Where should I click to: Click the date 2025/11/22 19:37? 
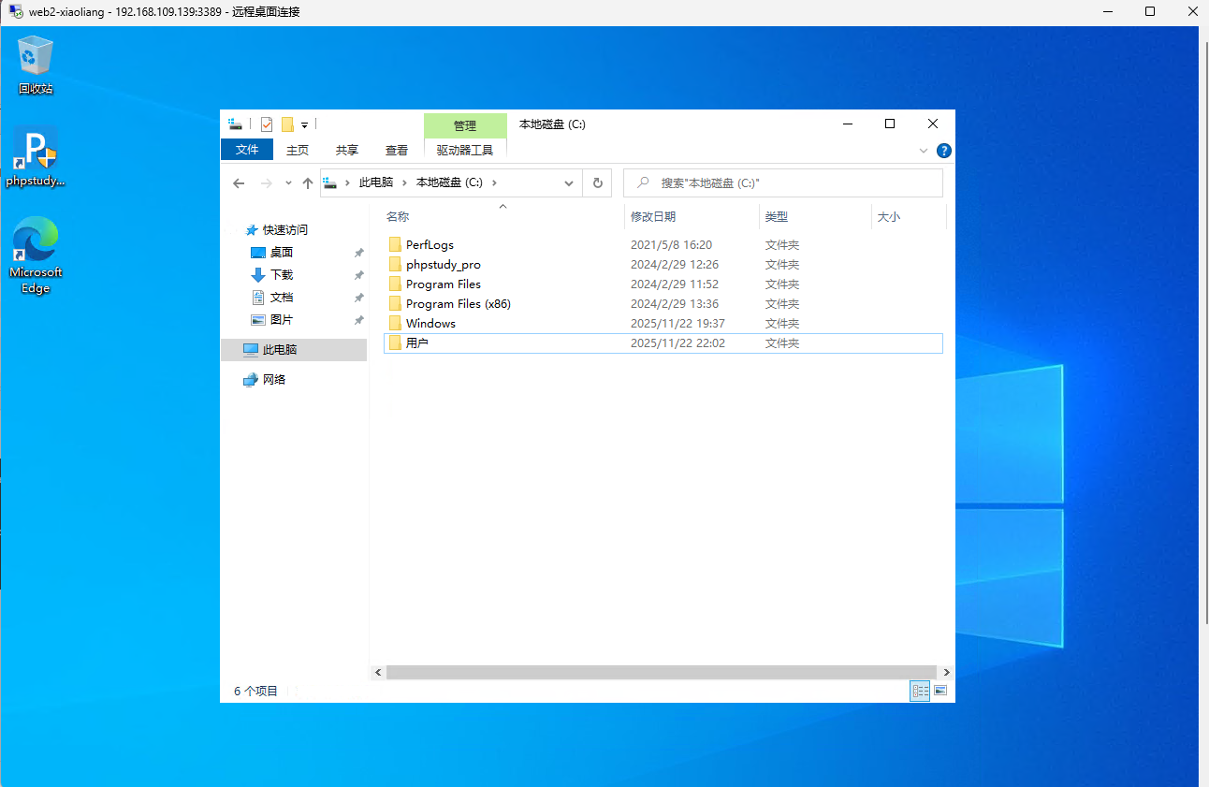677,324
